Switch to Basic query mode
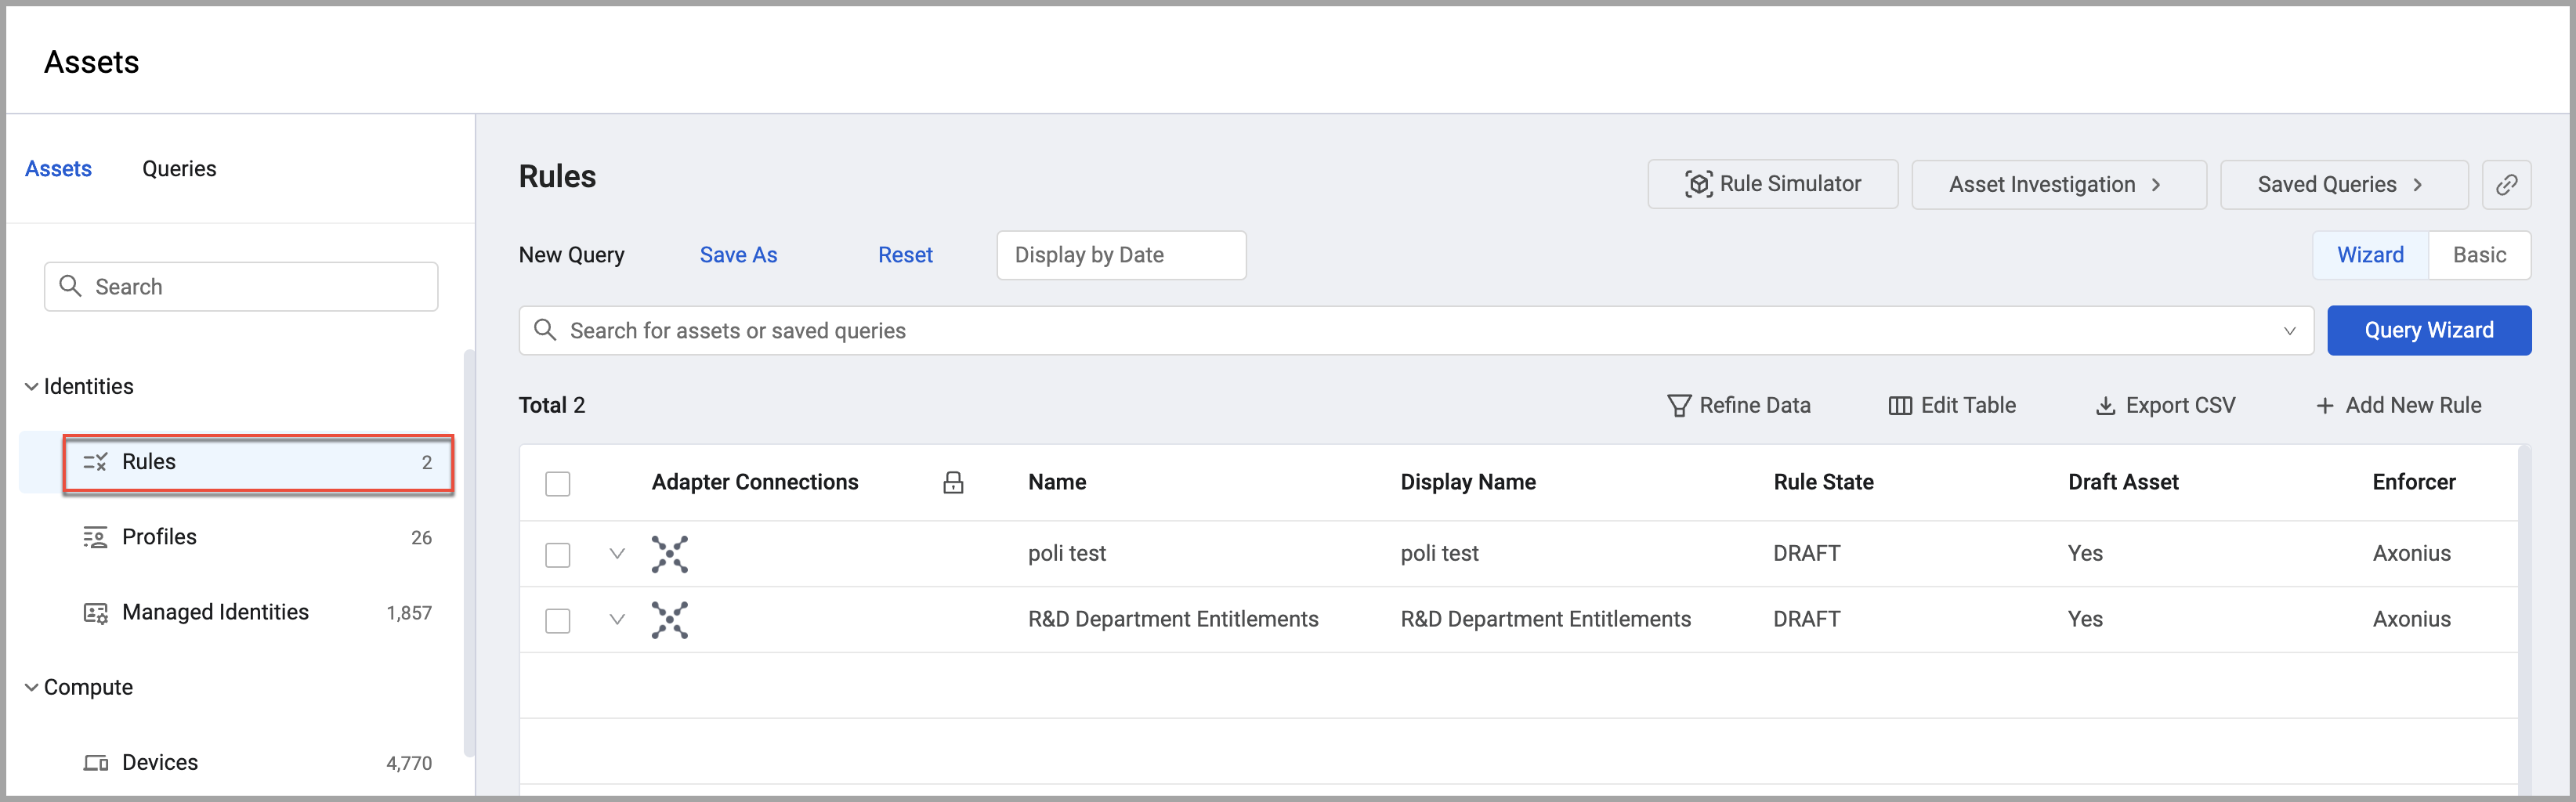Image resolution: width=2576 pixels, height=802 pixels. [2479, 255]
